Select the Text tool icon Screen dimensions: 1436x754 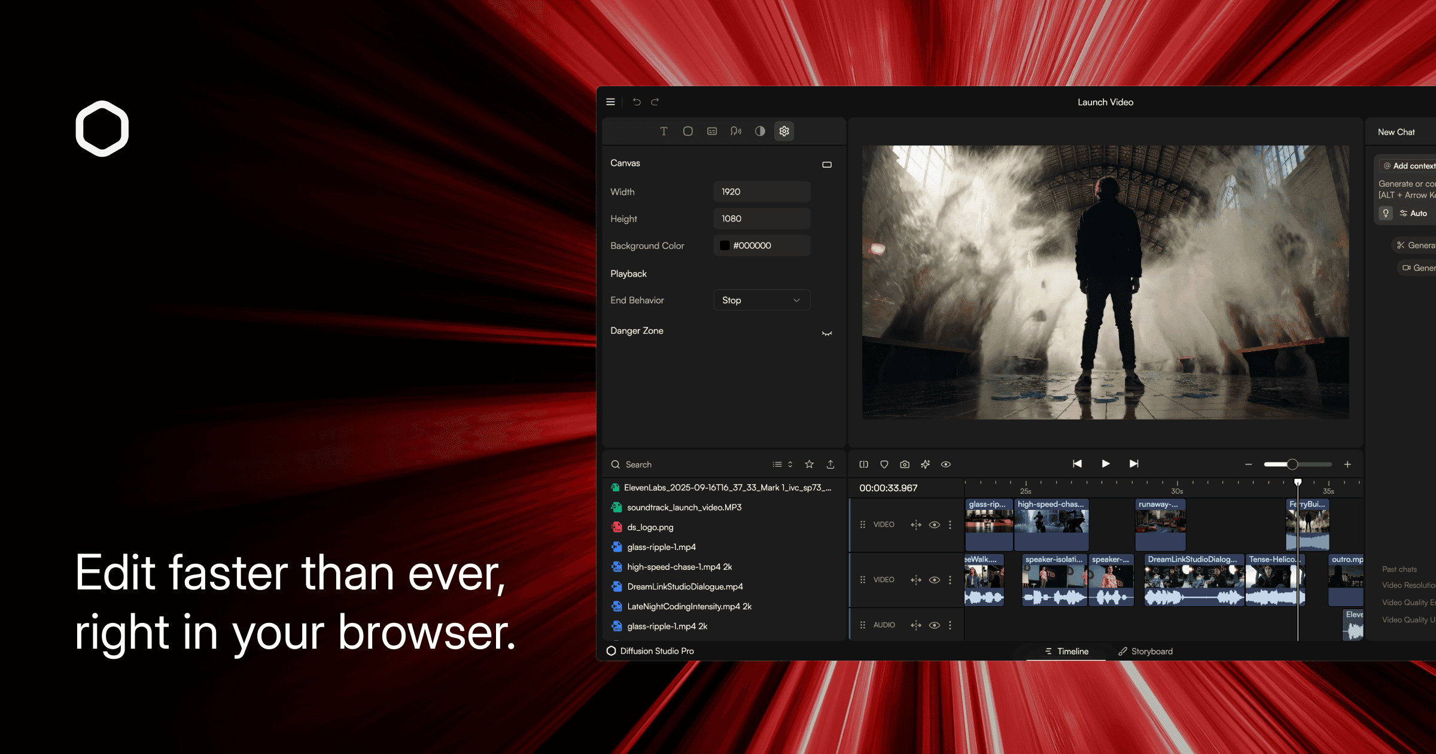point(664,131)
